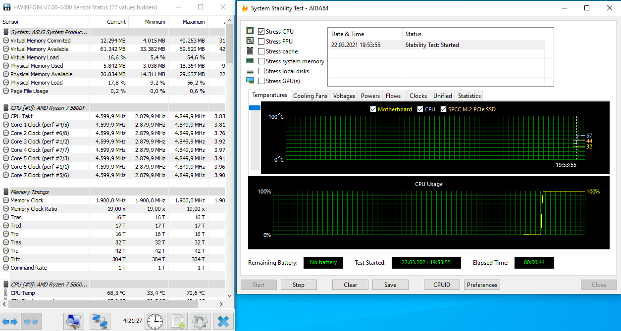Enable the Stress local disks checkbox
Screen dimensions: 621x331
[x=261, y=71]
